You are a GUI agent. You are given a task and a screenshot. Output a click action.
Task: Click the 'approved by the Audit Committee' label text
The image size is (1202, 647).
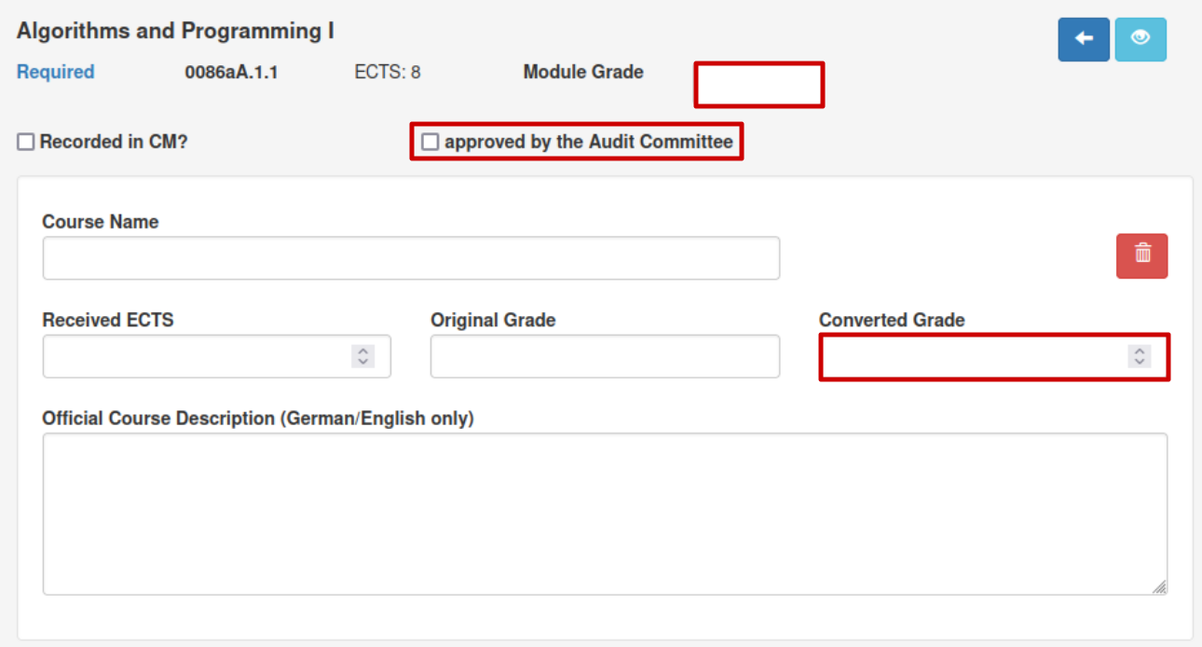589,142
